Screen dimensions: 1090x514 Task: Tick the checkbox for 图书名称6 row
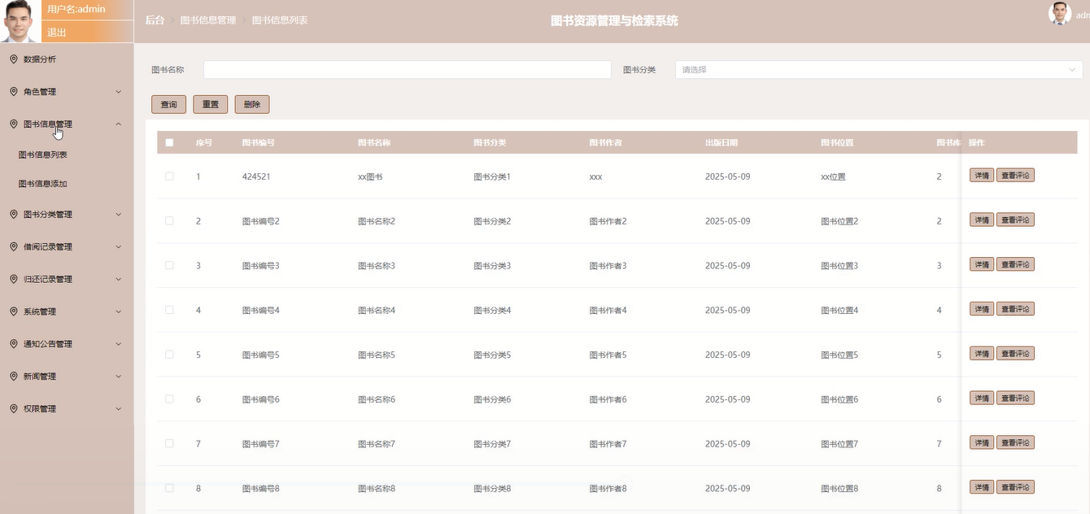click(169, 399)
